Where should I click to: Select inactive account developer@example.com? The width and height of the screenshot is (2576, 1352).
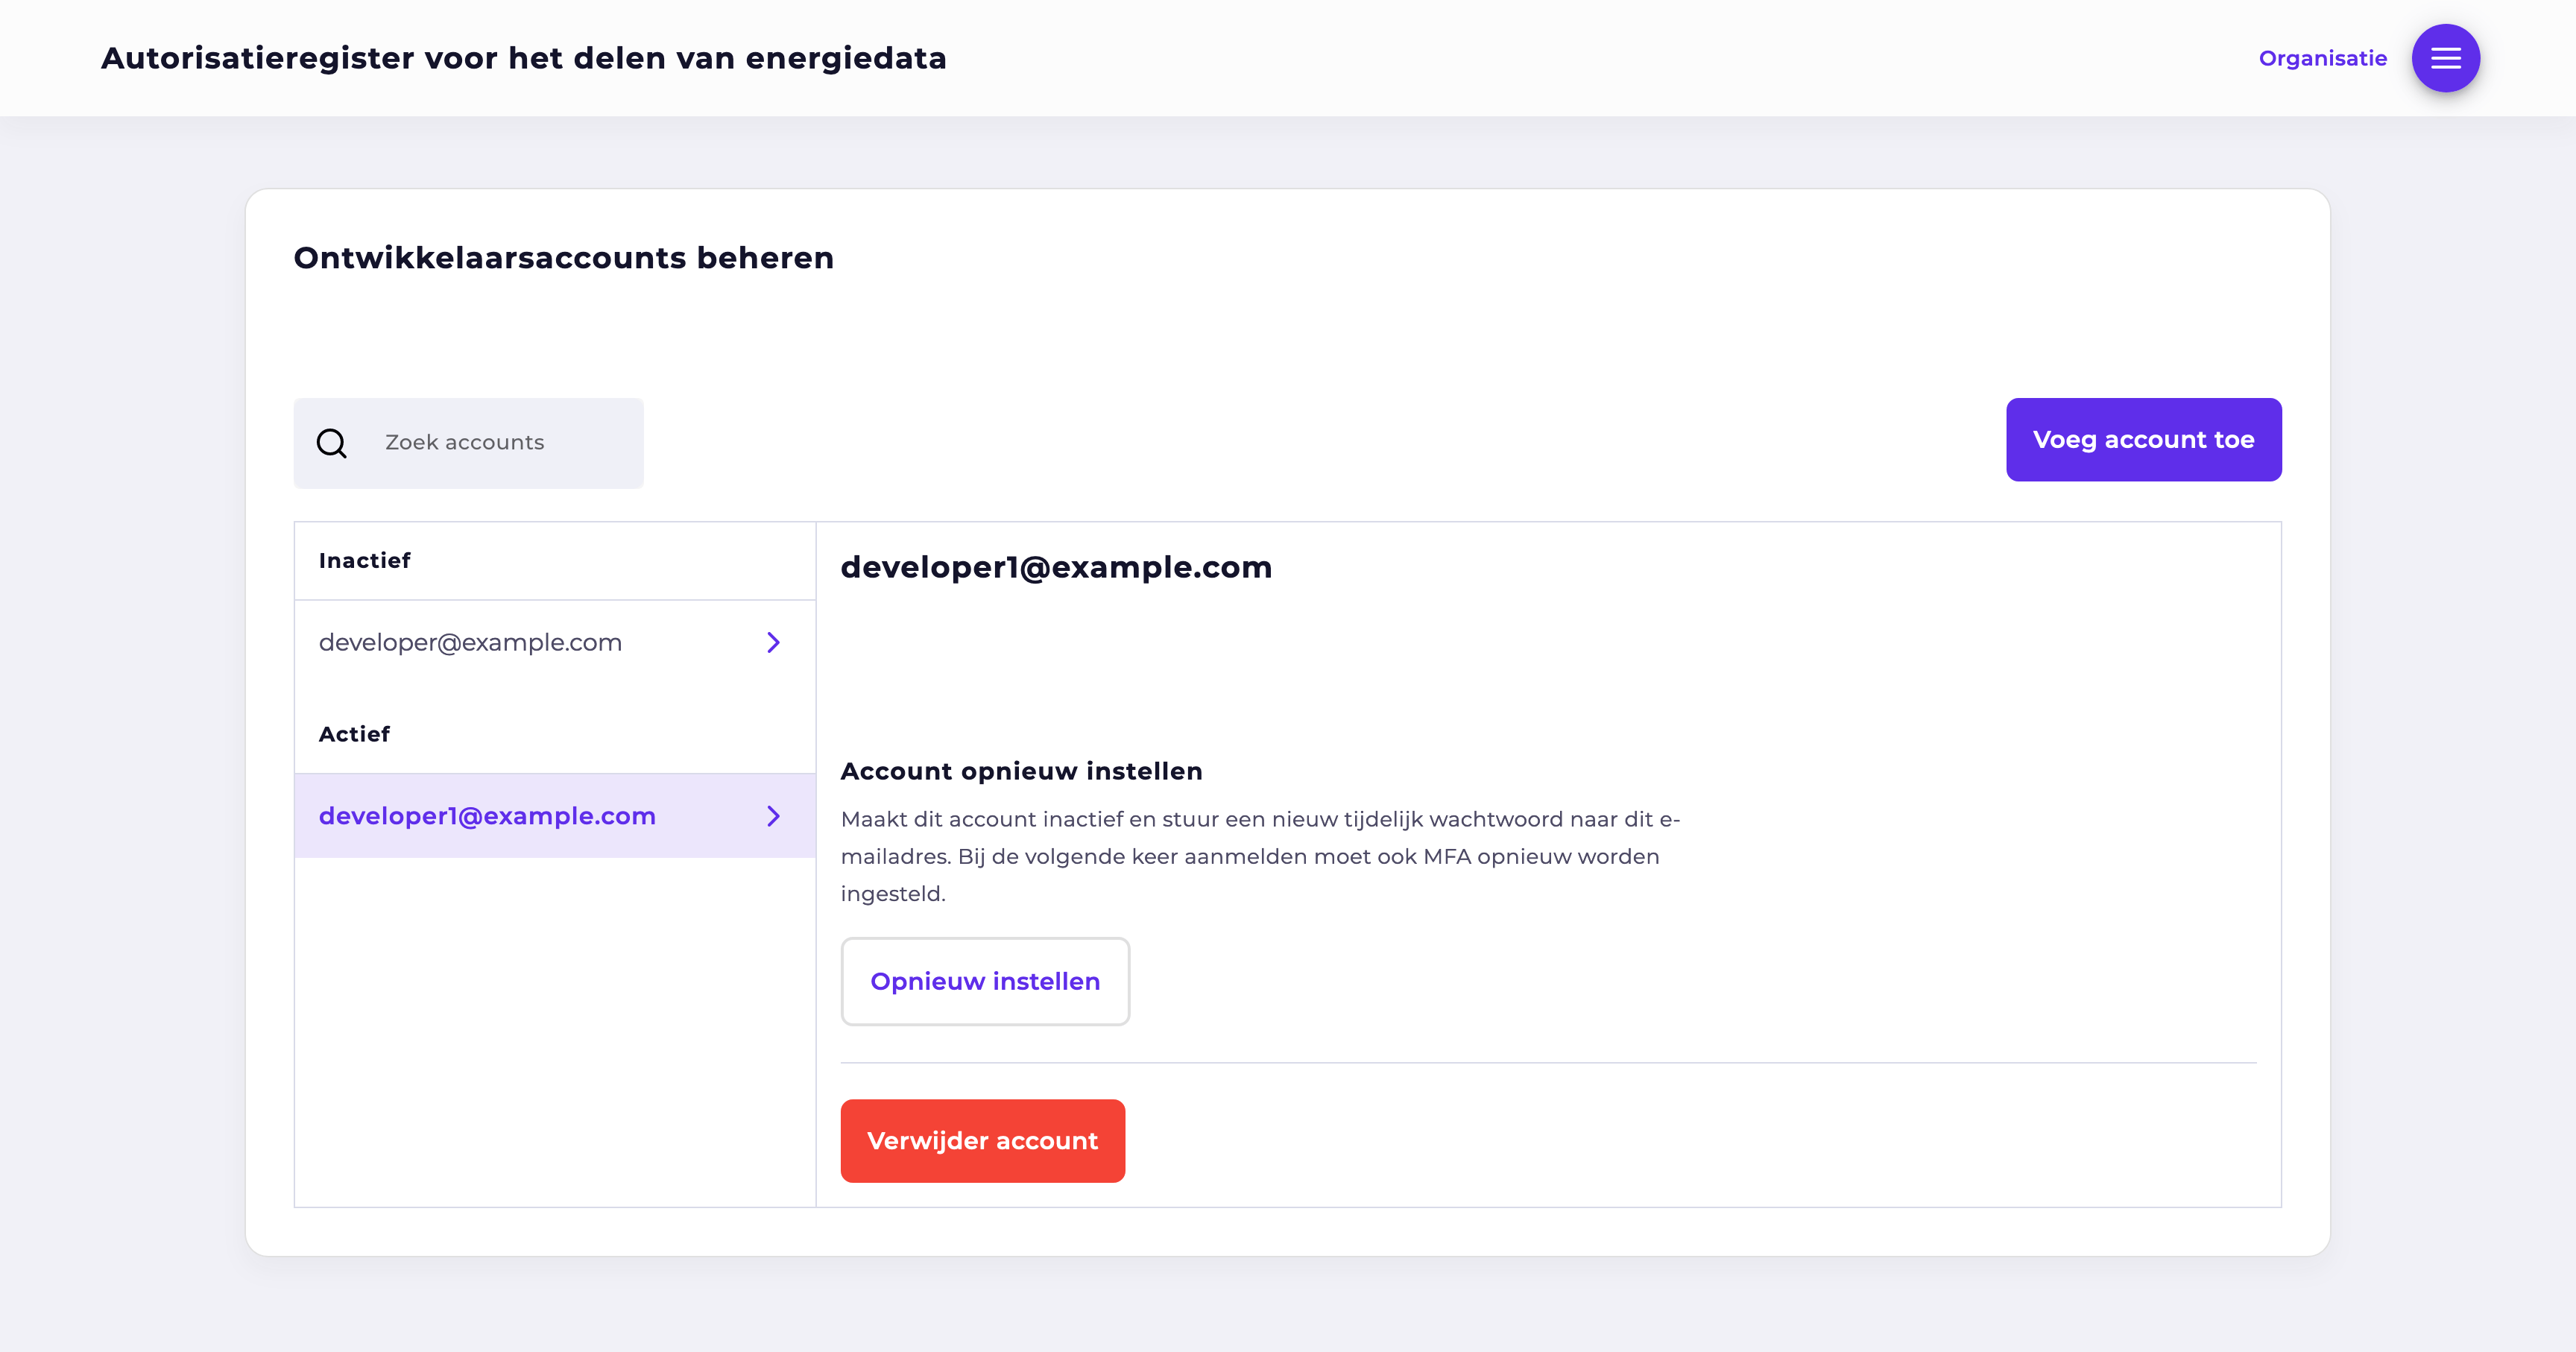point(470,642)
